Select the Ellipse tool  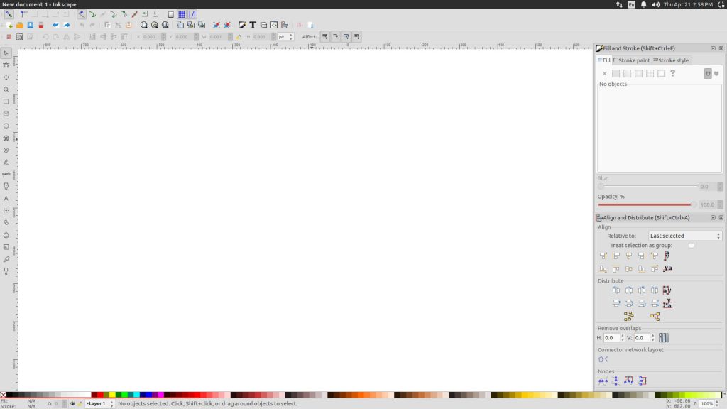(7, 127)
